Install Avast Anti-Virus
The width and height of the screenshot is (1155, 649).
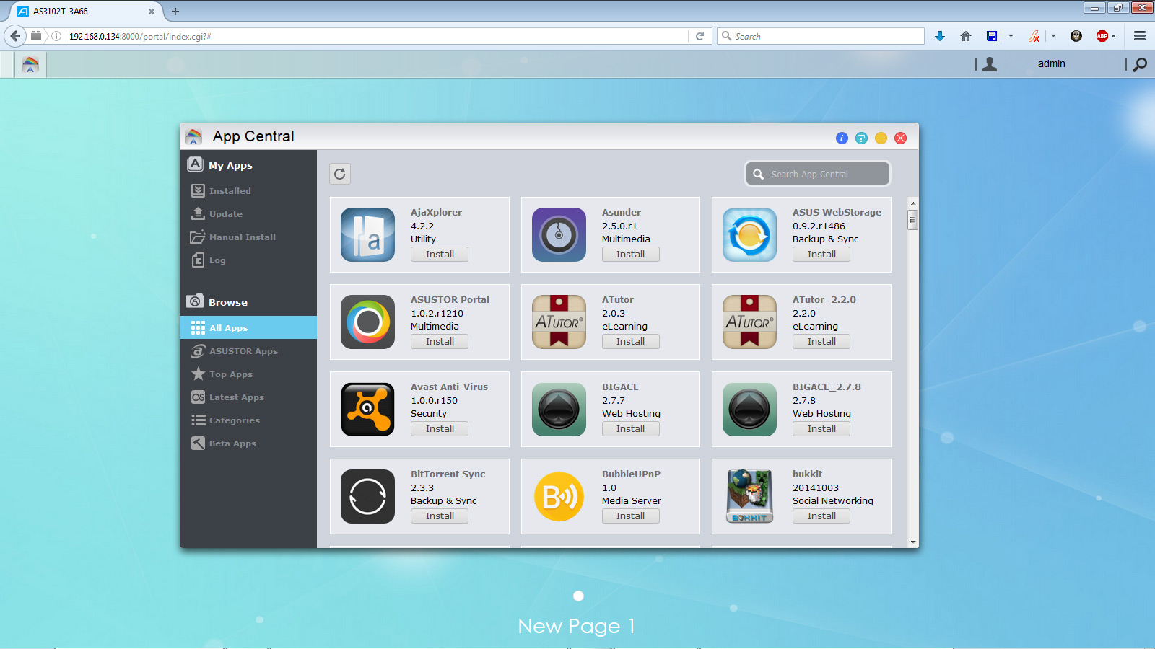(x=440, y=429)
